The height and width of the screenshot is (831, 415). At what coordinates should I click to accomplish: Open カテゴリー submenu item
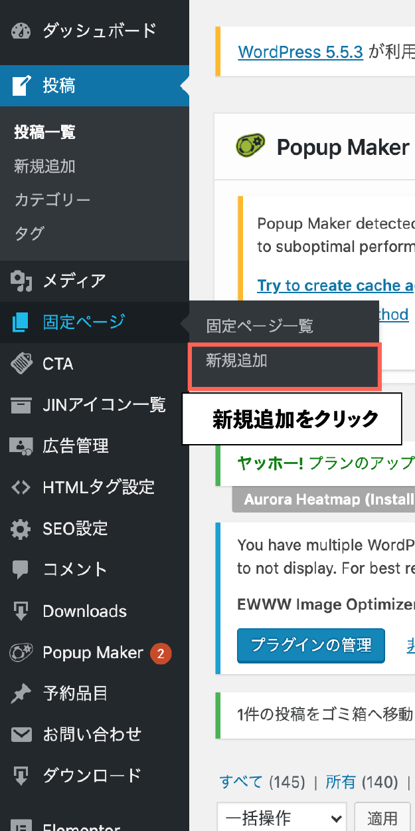(x=52, y=200)
